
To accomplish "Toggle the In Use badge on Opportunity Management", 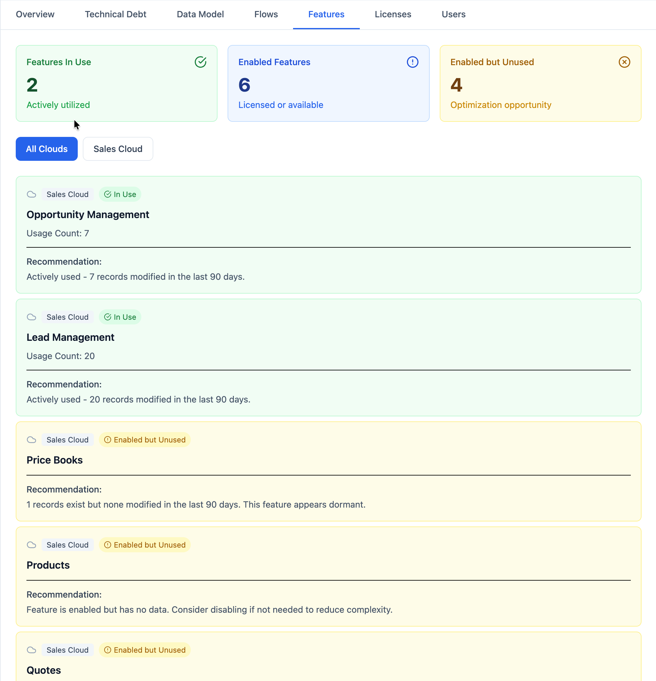I will [120, 194].
